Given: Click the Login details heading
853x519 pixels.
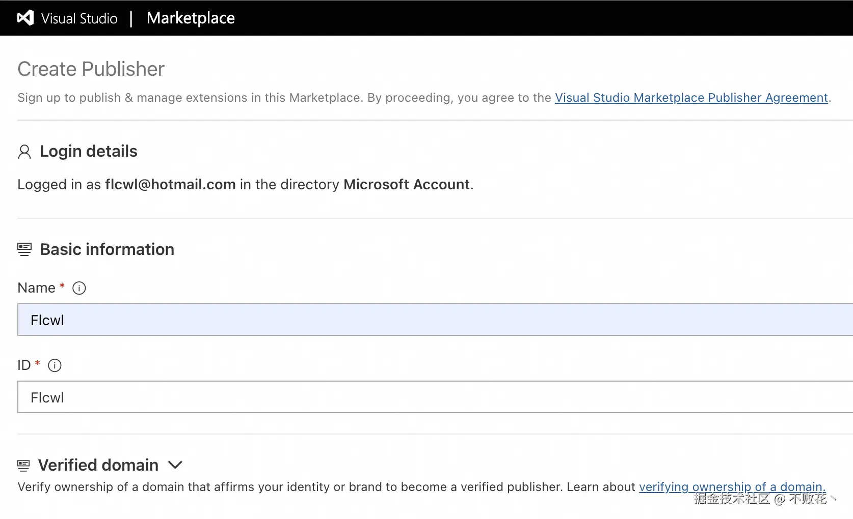Looking at the screenshot, I should click(x=89, y=152).
